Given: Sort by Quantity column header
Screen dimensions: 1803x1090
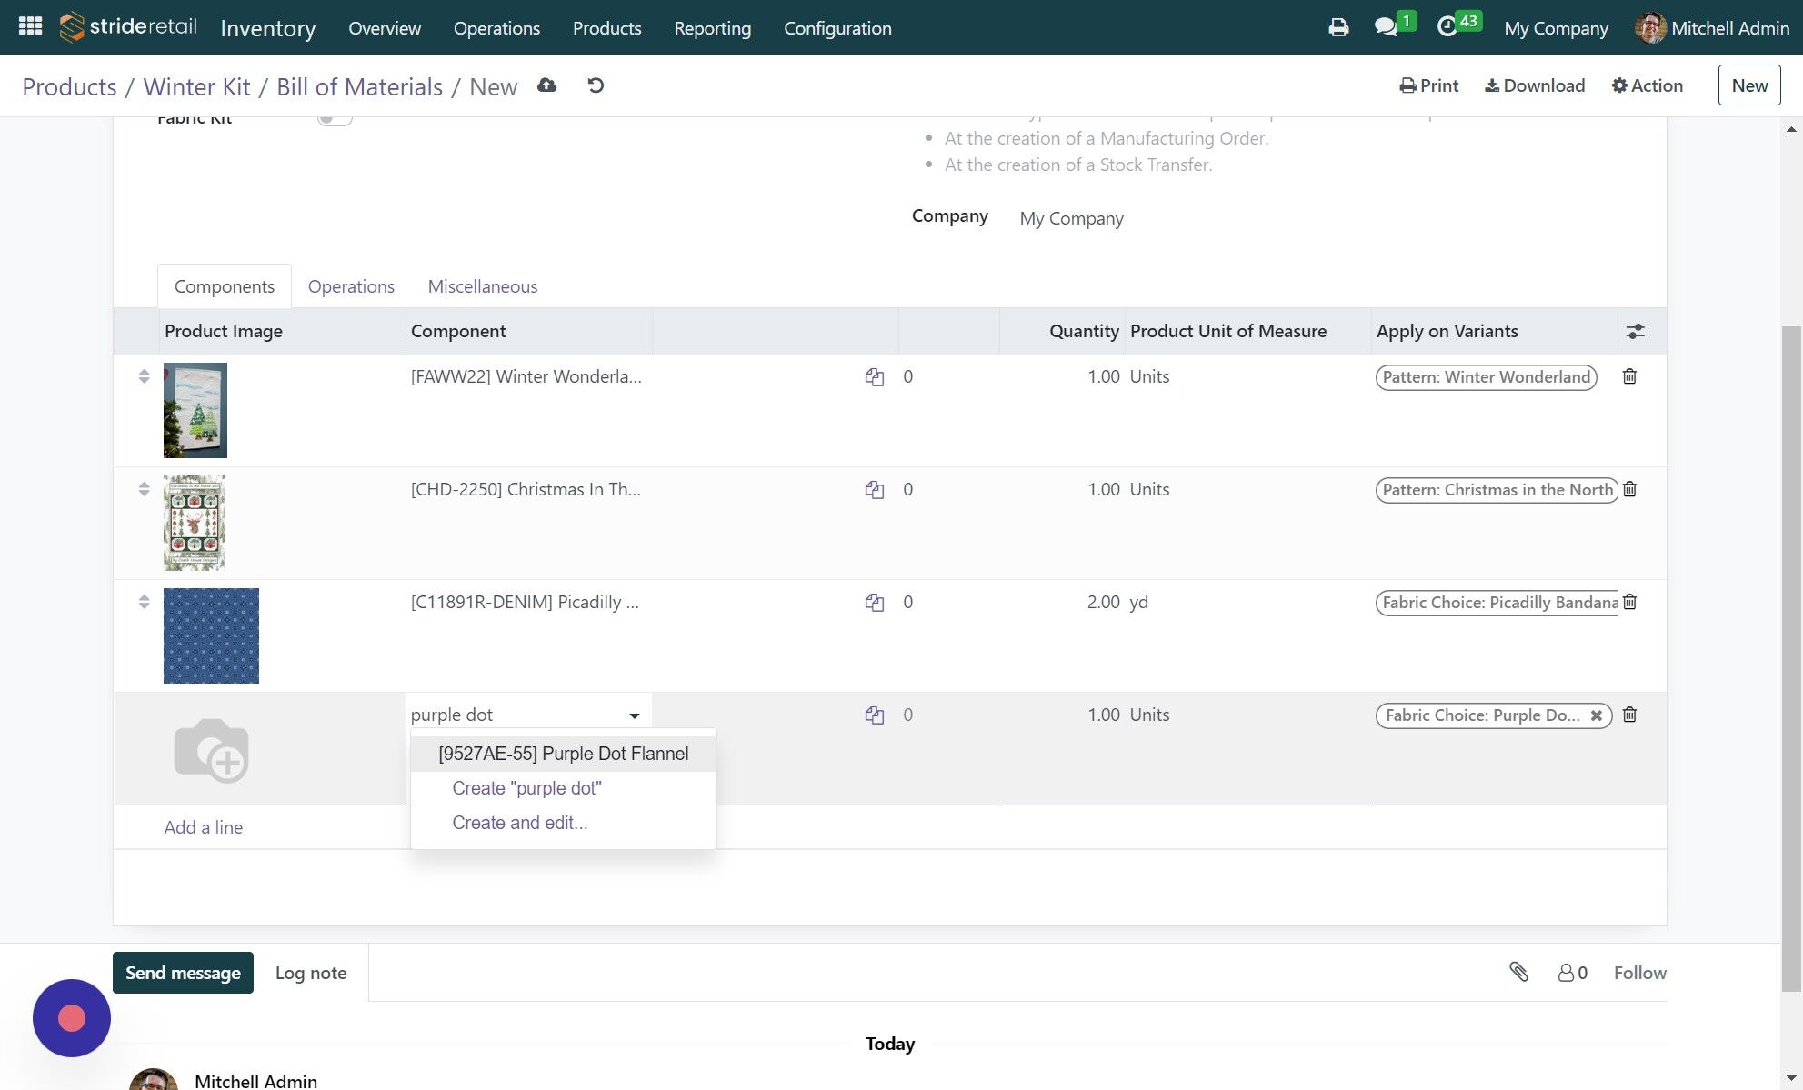Looking at the screenshot, I should click(x=1084, y=332).
